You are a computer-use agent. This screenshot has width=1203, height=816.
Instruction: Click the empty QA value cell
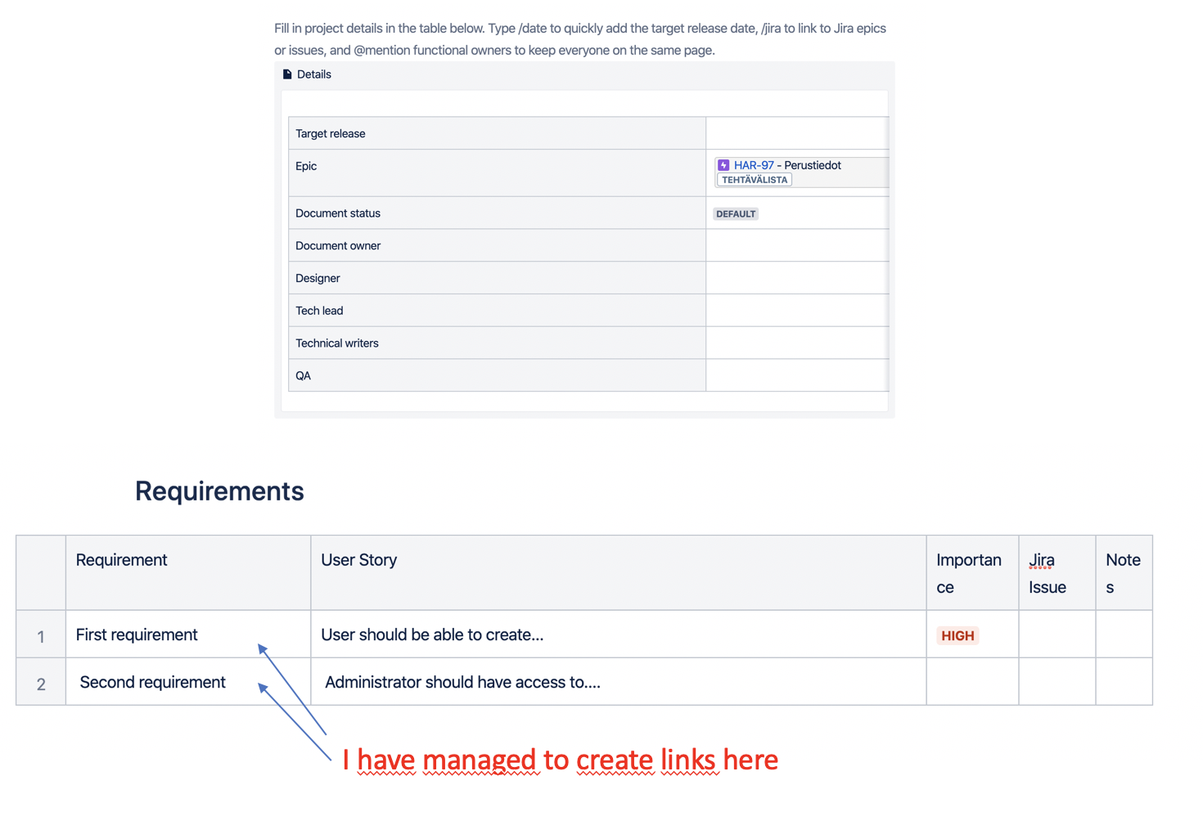pyautogui.click(x=797, y=375)
